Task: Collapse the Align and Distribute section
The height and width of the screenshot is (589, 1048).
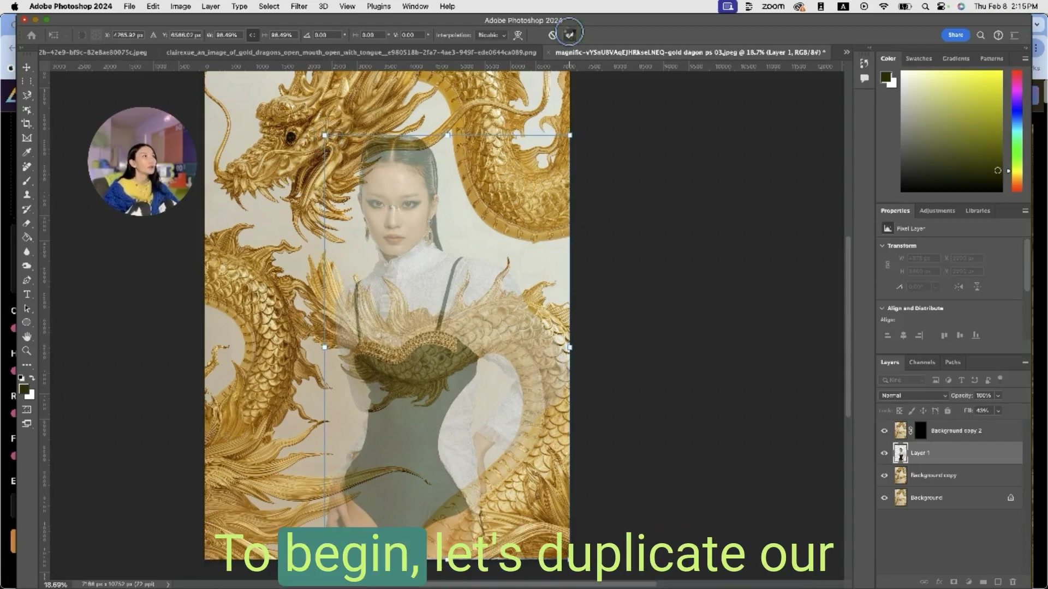Action: (882, 308)
